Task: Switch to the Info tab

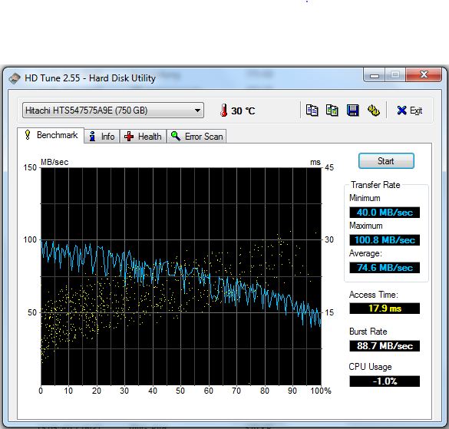Action: click(102, 137)
